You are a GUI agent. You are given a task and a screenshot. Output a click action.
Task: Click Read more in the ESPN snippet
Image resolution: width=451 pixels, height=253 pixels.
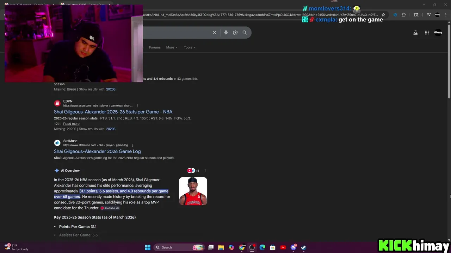click(71, 124)
